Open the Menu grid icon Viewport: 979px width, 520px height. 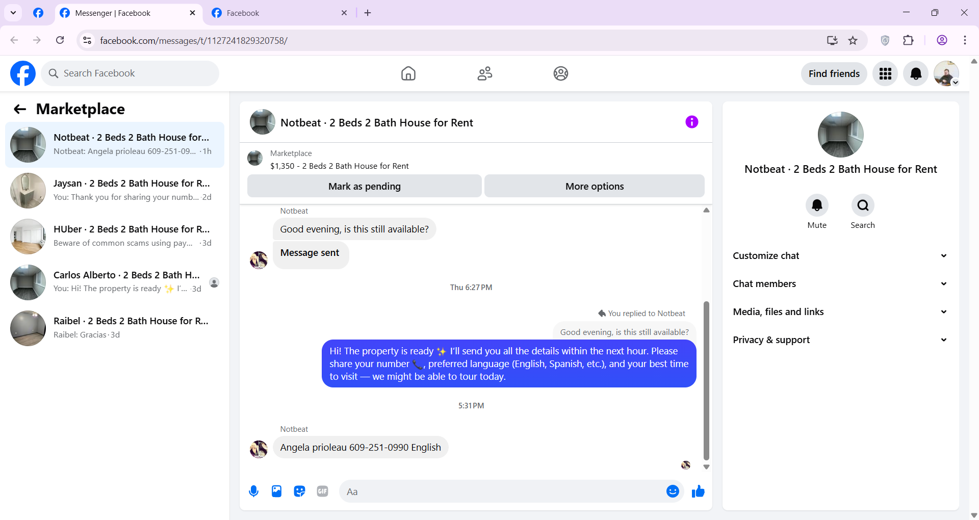(x=885, y=73)
